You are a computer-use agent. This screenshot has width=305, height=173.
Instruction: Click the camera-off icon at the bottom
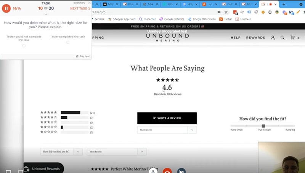click(x=181, y=171)
